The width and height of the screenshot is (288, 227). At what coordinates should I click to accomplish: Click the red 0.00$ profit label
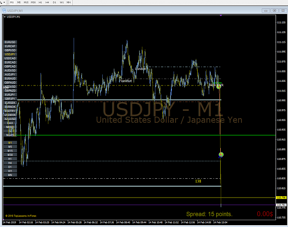tap(265, 214)
